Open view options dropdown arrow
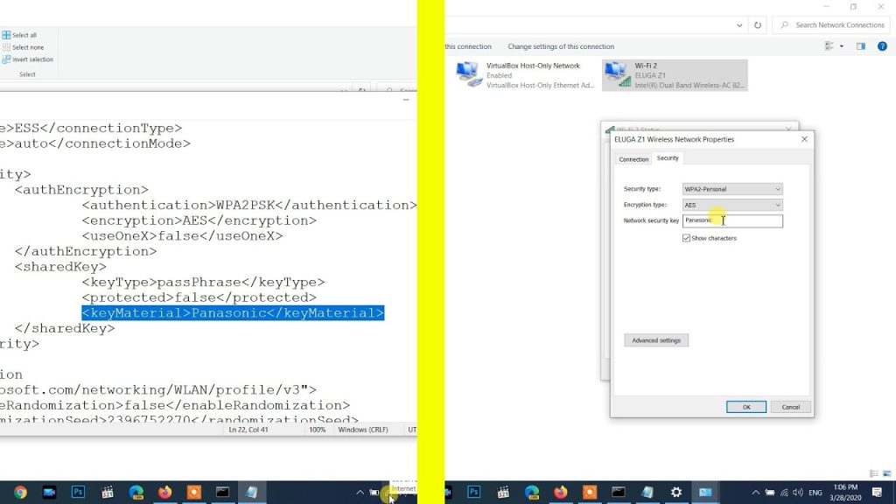 (842, 46)
